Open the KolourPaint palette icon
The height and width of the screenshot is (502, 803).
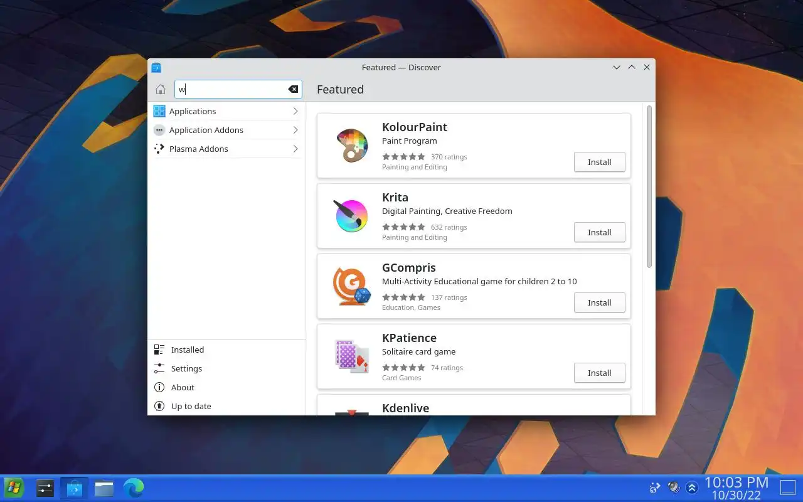(x=351, y=146)
